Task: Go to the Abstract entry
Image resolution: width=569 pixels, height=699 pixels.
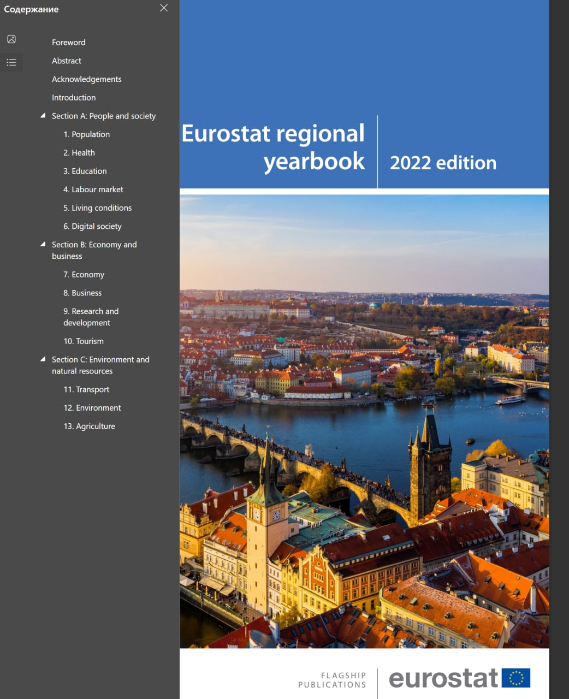Action: point(67,61)
